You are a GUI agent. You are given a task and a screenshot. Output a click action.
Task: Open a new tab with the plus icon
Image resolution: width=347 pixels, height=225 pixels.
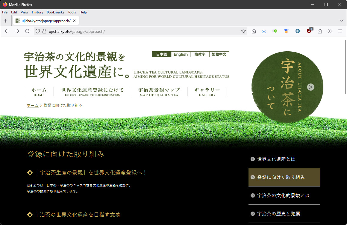(x=5, y=21)
